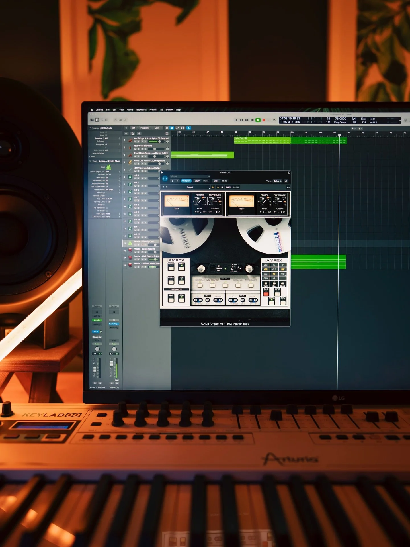Open the Edit menu in tracks area
This screenshot has width=410, height=547.
pyautogui.click(x=134, y=128)
